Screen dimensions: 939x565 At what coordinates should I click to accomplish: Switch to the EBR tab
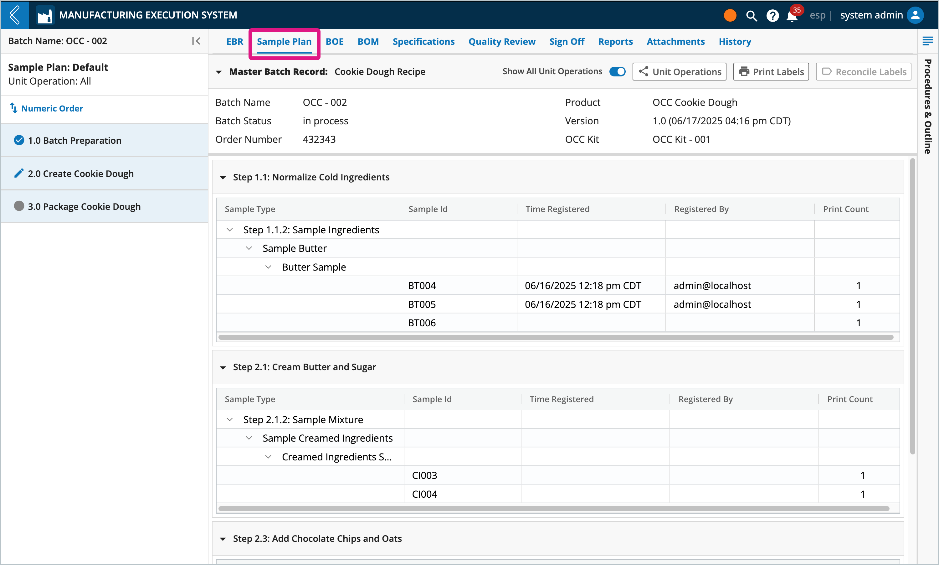click(235, 42)
